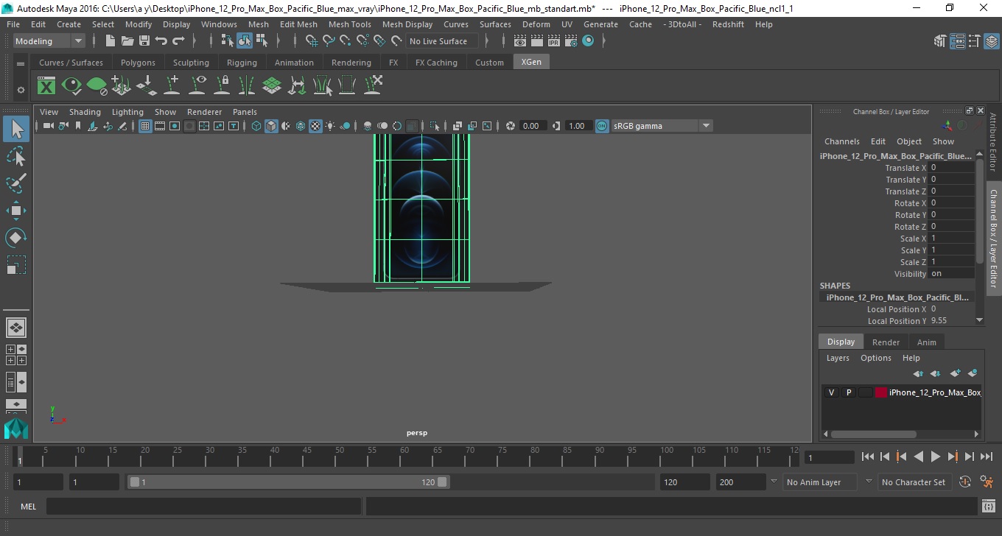Click the current frame number field
The width and height of the screenshot is (1002, 536).
tap(829, 457)
